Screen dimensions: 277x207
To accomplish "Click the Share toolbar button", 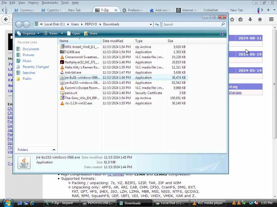I will click(x=91, y=33).
